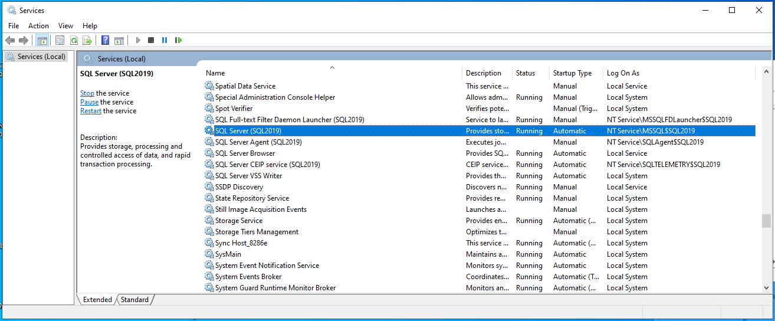Sort by the Log On As column header
Image resolution: width=775 pixels, height=321 pixels.
[623, 73]
